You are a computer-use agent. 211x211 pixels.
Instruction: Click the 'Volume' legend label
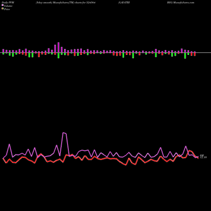[8, 6]
